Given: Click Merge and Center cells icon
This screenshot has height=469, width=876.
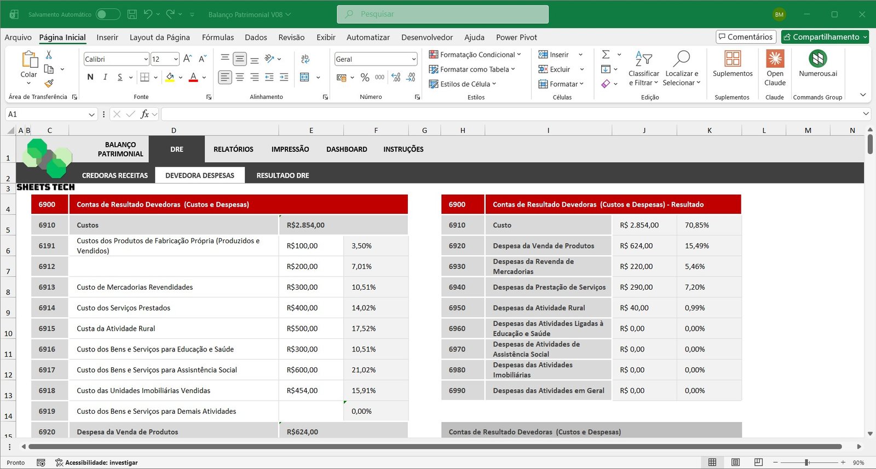Looking at the screenshot, I should (x=305, y=78).
